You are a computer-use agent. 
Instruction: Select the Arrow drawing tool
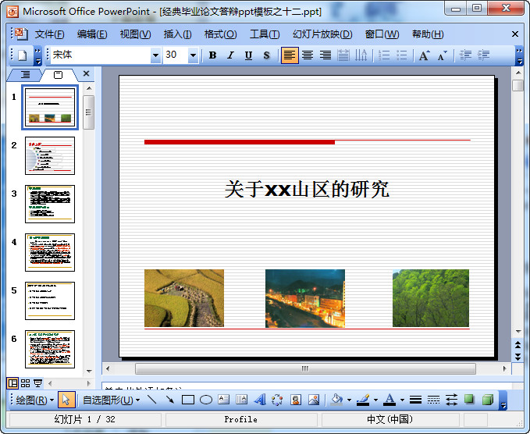click(170, 400)
